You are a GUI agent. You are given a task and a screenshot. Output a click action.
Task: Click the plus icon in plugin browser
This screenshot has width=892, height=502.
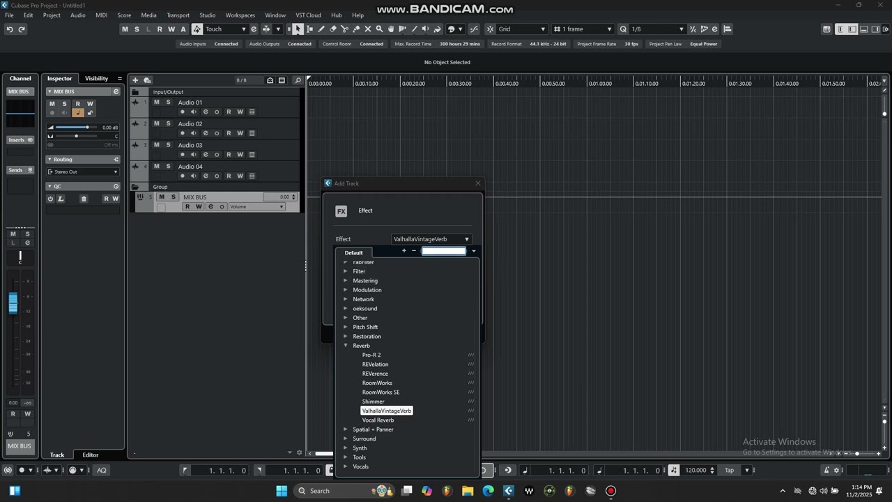pos(403,251)
